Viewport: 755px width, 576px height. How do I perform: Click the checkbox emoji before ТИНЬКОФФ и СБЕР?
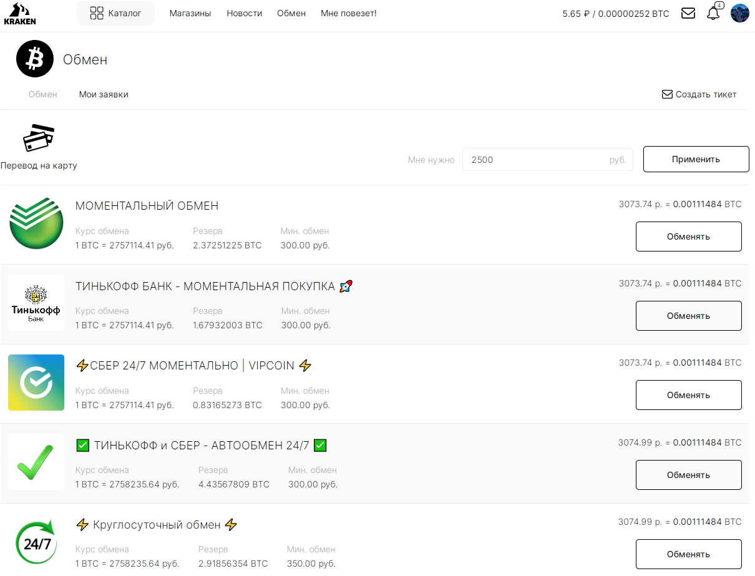point(82,446)
